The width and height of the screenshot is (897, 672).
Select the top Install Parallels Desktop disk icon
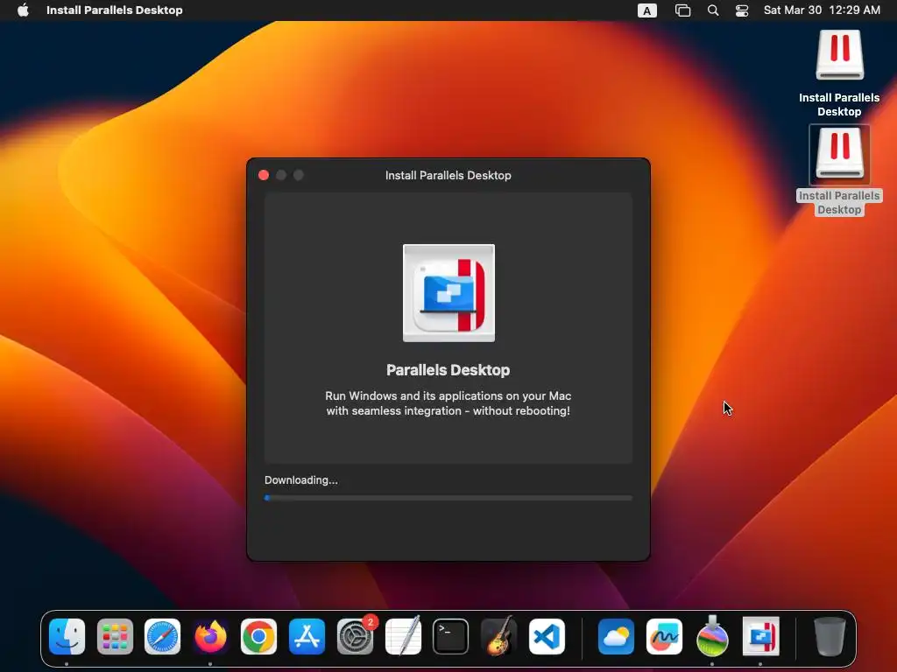coord(839,54)
